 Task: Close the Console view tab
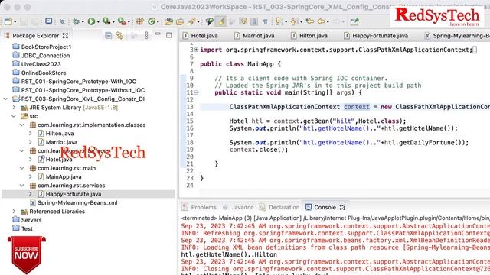(x=342, y=207)
